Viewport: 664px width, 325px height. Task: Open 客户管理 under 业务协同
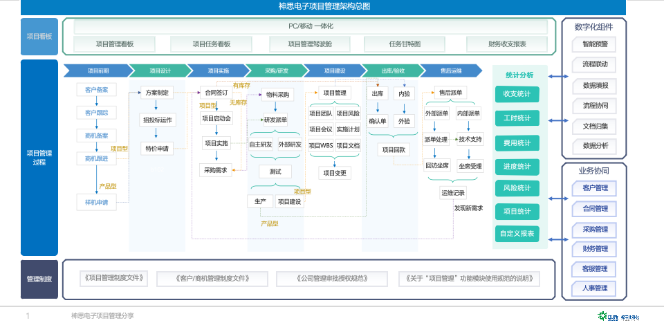[x=595, y=188]
